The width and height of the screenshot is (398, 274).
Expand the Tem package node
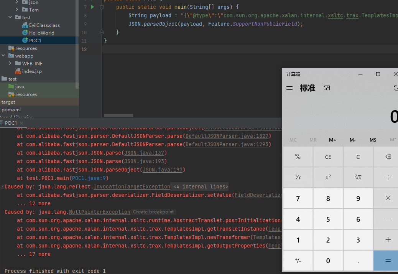[17, 10]
